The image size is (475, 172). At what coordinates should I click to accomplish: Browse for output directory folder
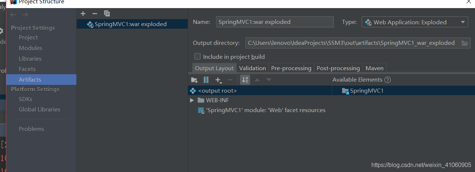coord(465,43)
